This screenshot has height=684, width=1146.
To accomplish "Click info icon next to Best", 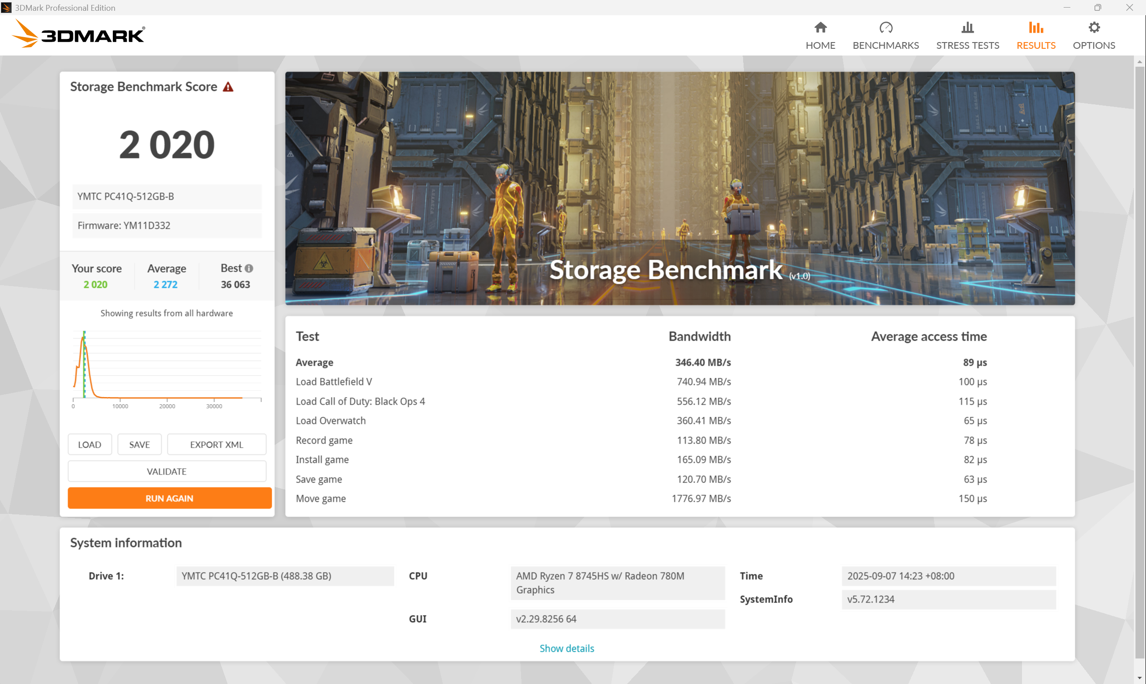I will pyautogui.click(x=249, y=268).
